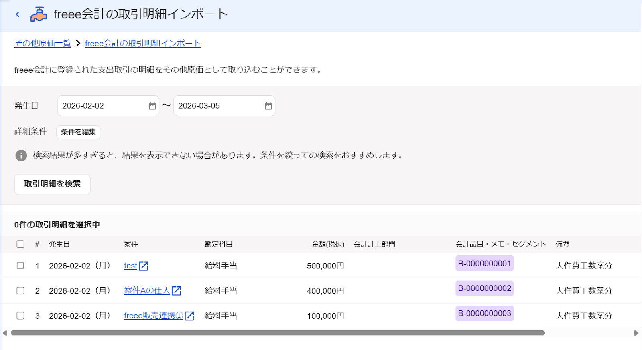This screenshot has width=642, height=350.
Task: Click the 詳細条件 label
Action: coord(30,131)
